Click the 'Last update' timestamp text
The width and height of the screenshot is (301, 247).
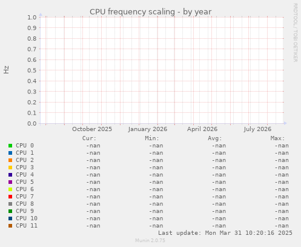pos(225,233)
